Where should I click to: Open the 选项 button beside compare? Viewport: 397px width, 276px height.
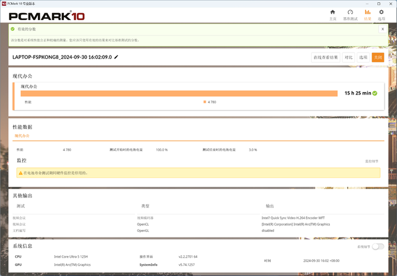coord(363,57)
